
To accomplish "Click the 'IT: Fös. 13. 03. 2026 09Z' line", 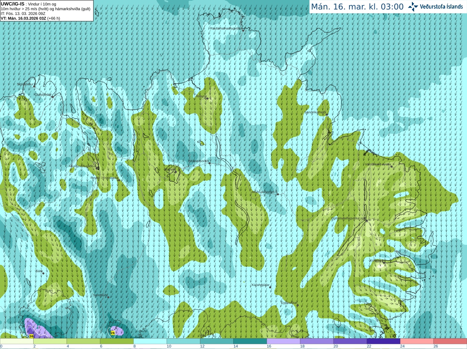I will [23, 13].
